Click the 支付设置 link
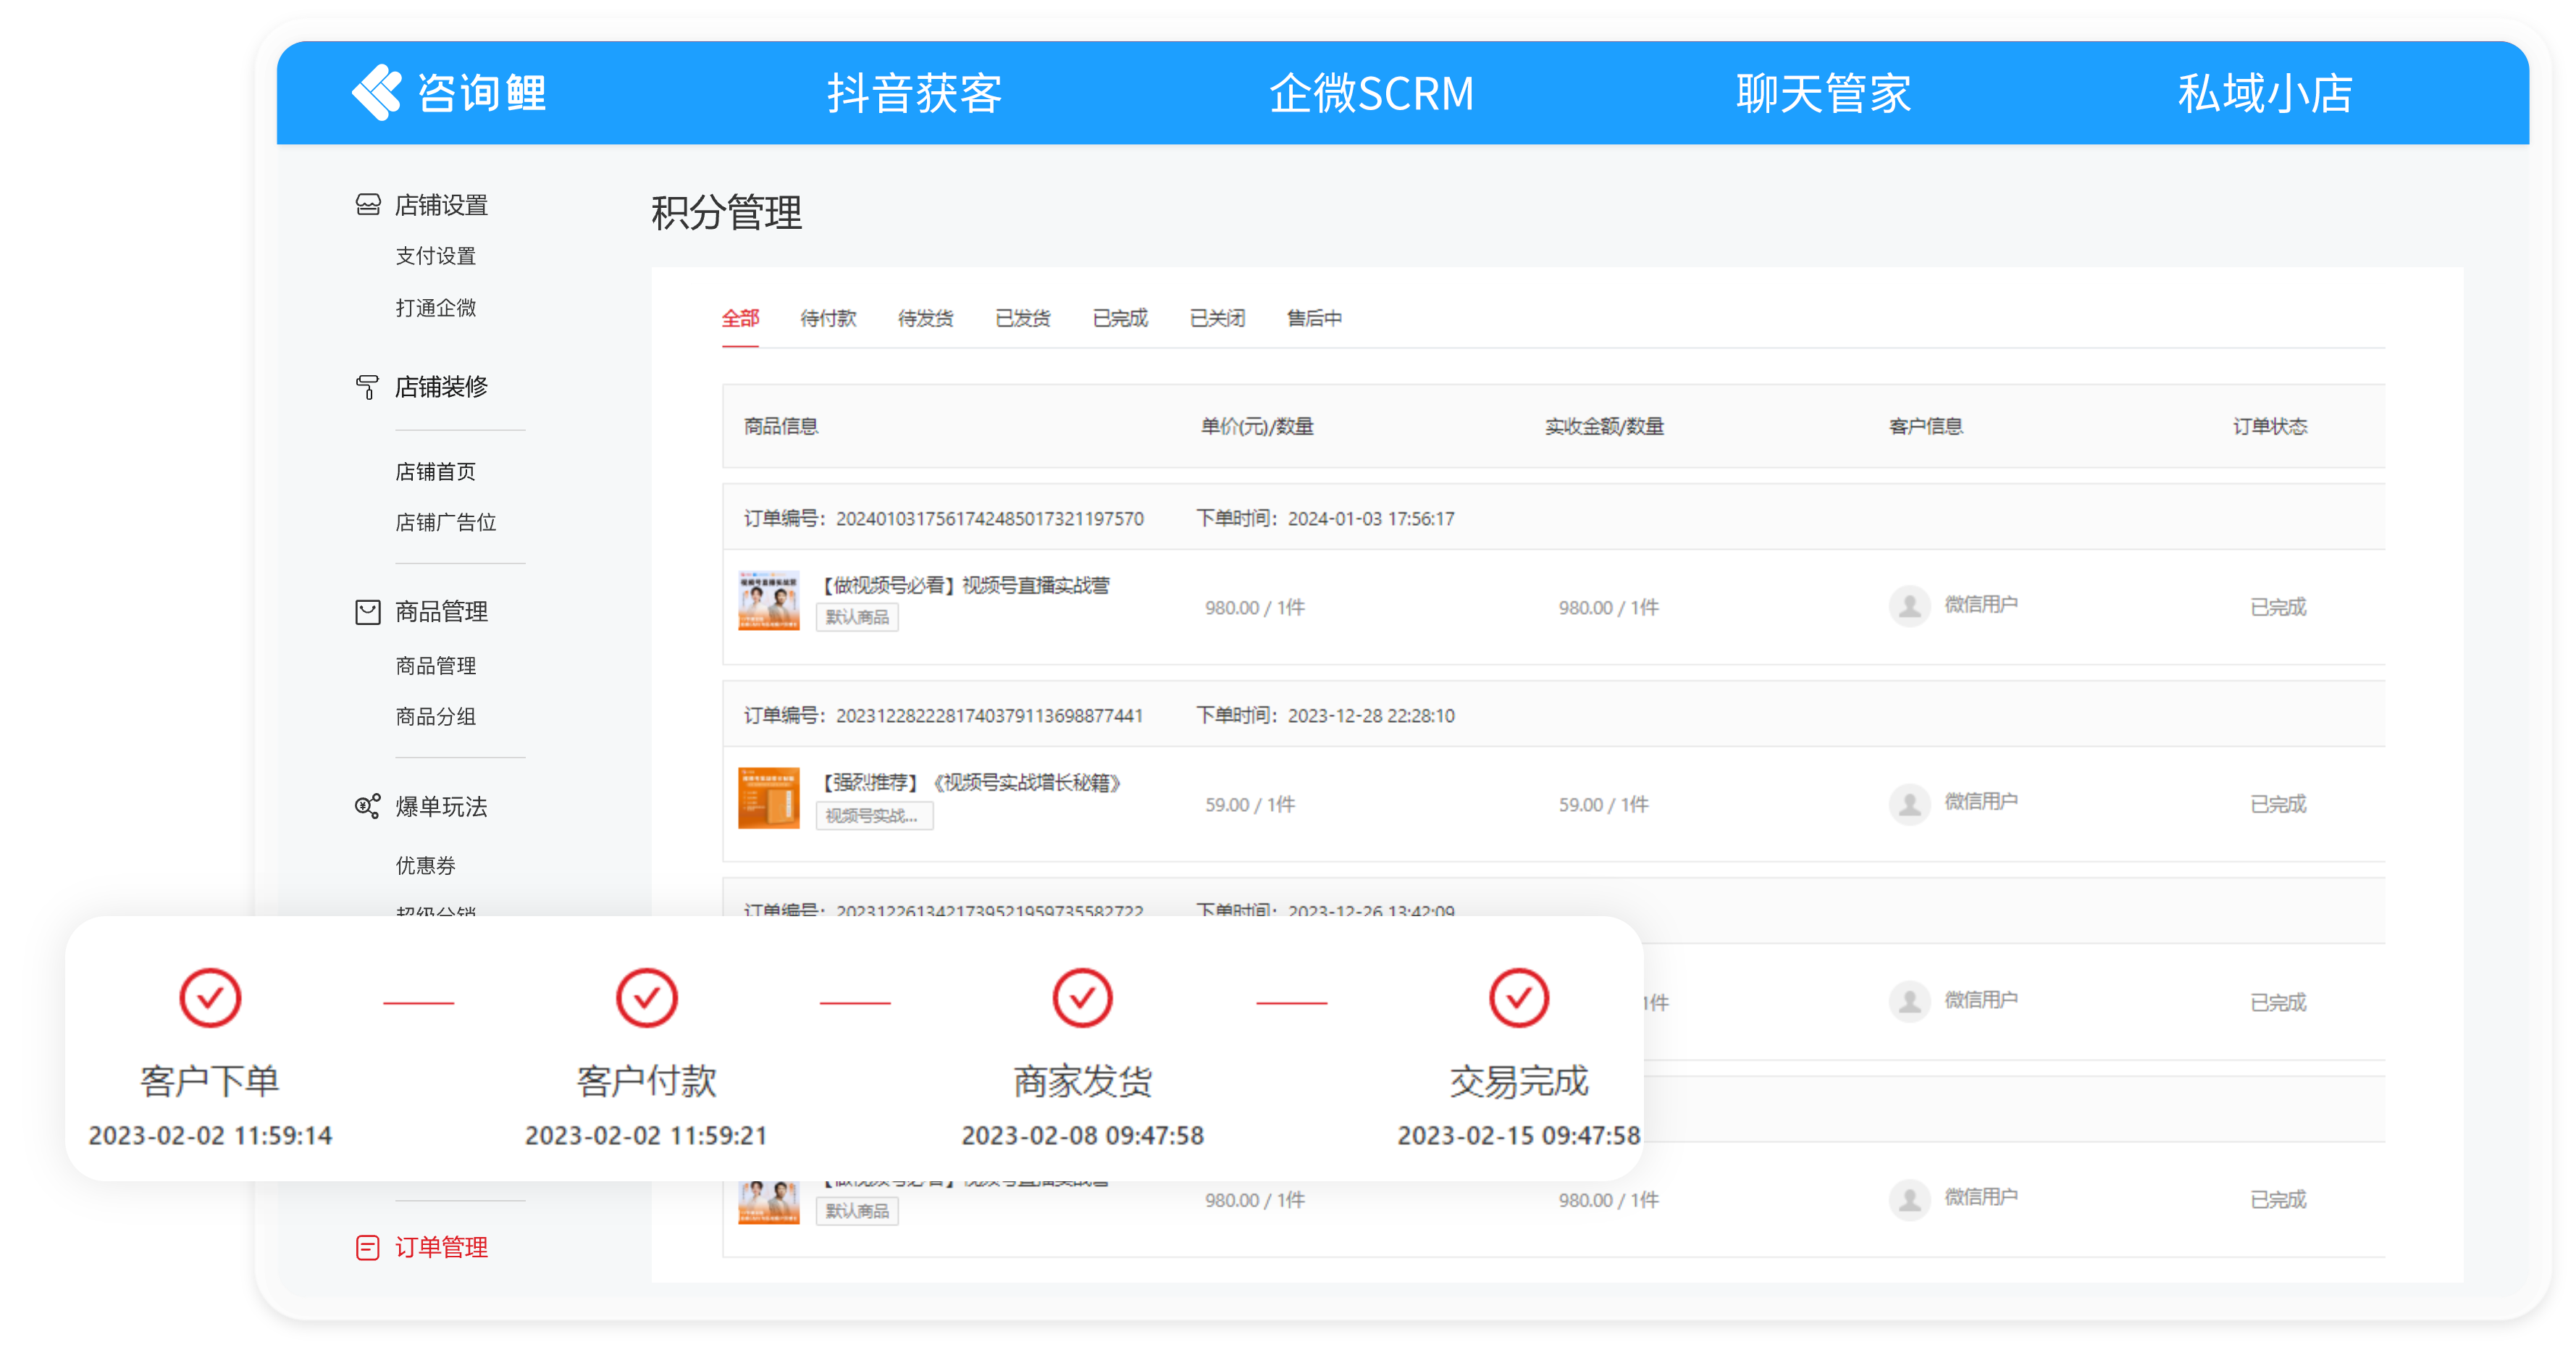The width and height of the screenshot is (2576, 1350). [436, 255]
